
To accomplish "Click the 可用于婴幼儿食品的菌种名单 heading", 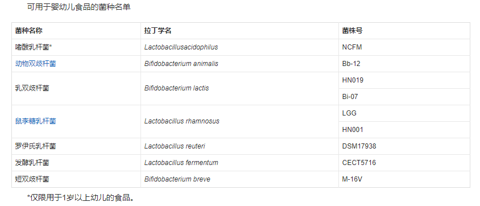I will [79, 7].
